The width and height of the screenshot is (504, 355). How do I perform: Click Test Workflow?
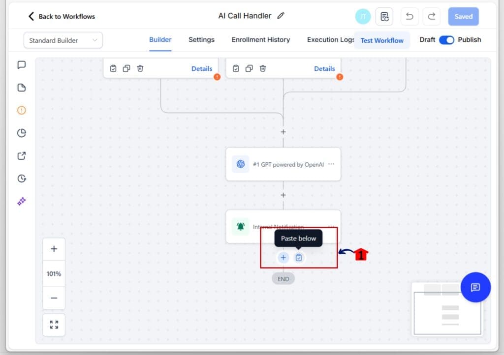coord(382,40)
